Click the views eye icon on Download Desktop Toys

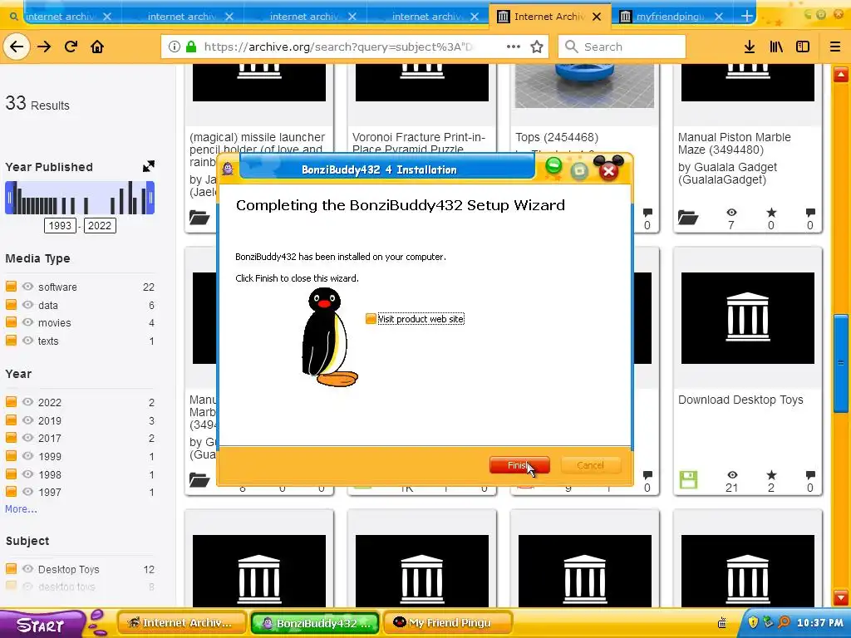[732, 474]
